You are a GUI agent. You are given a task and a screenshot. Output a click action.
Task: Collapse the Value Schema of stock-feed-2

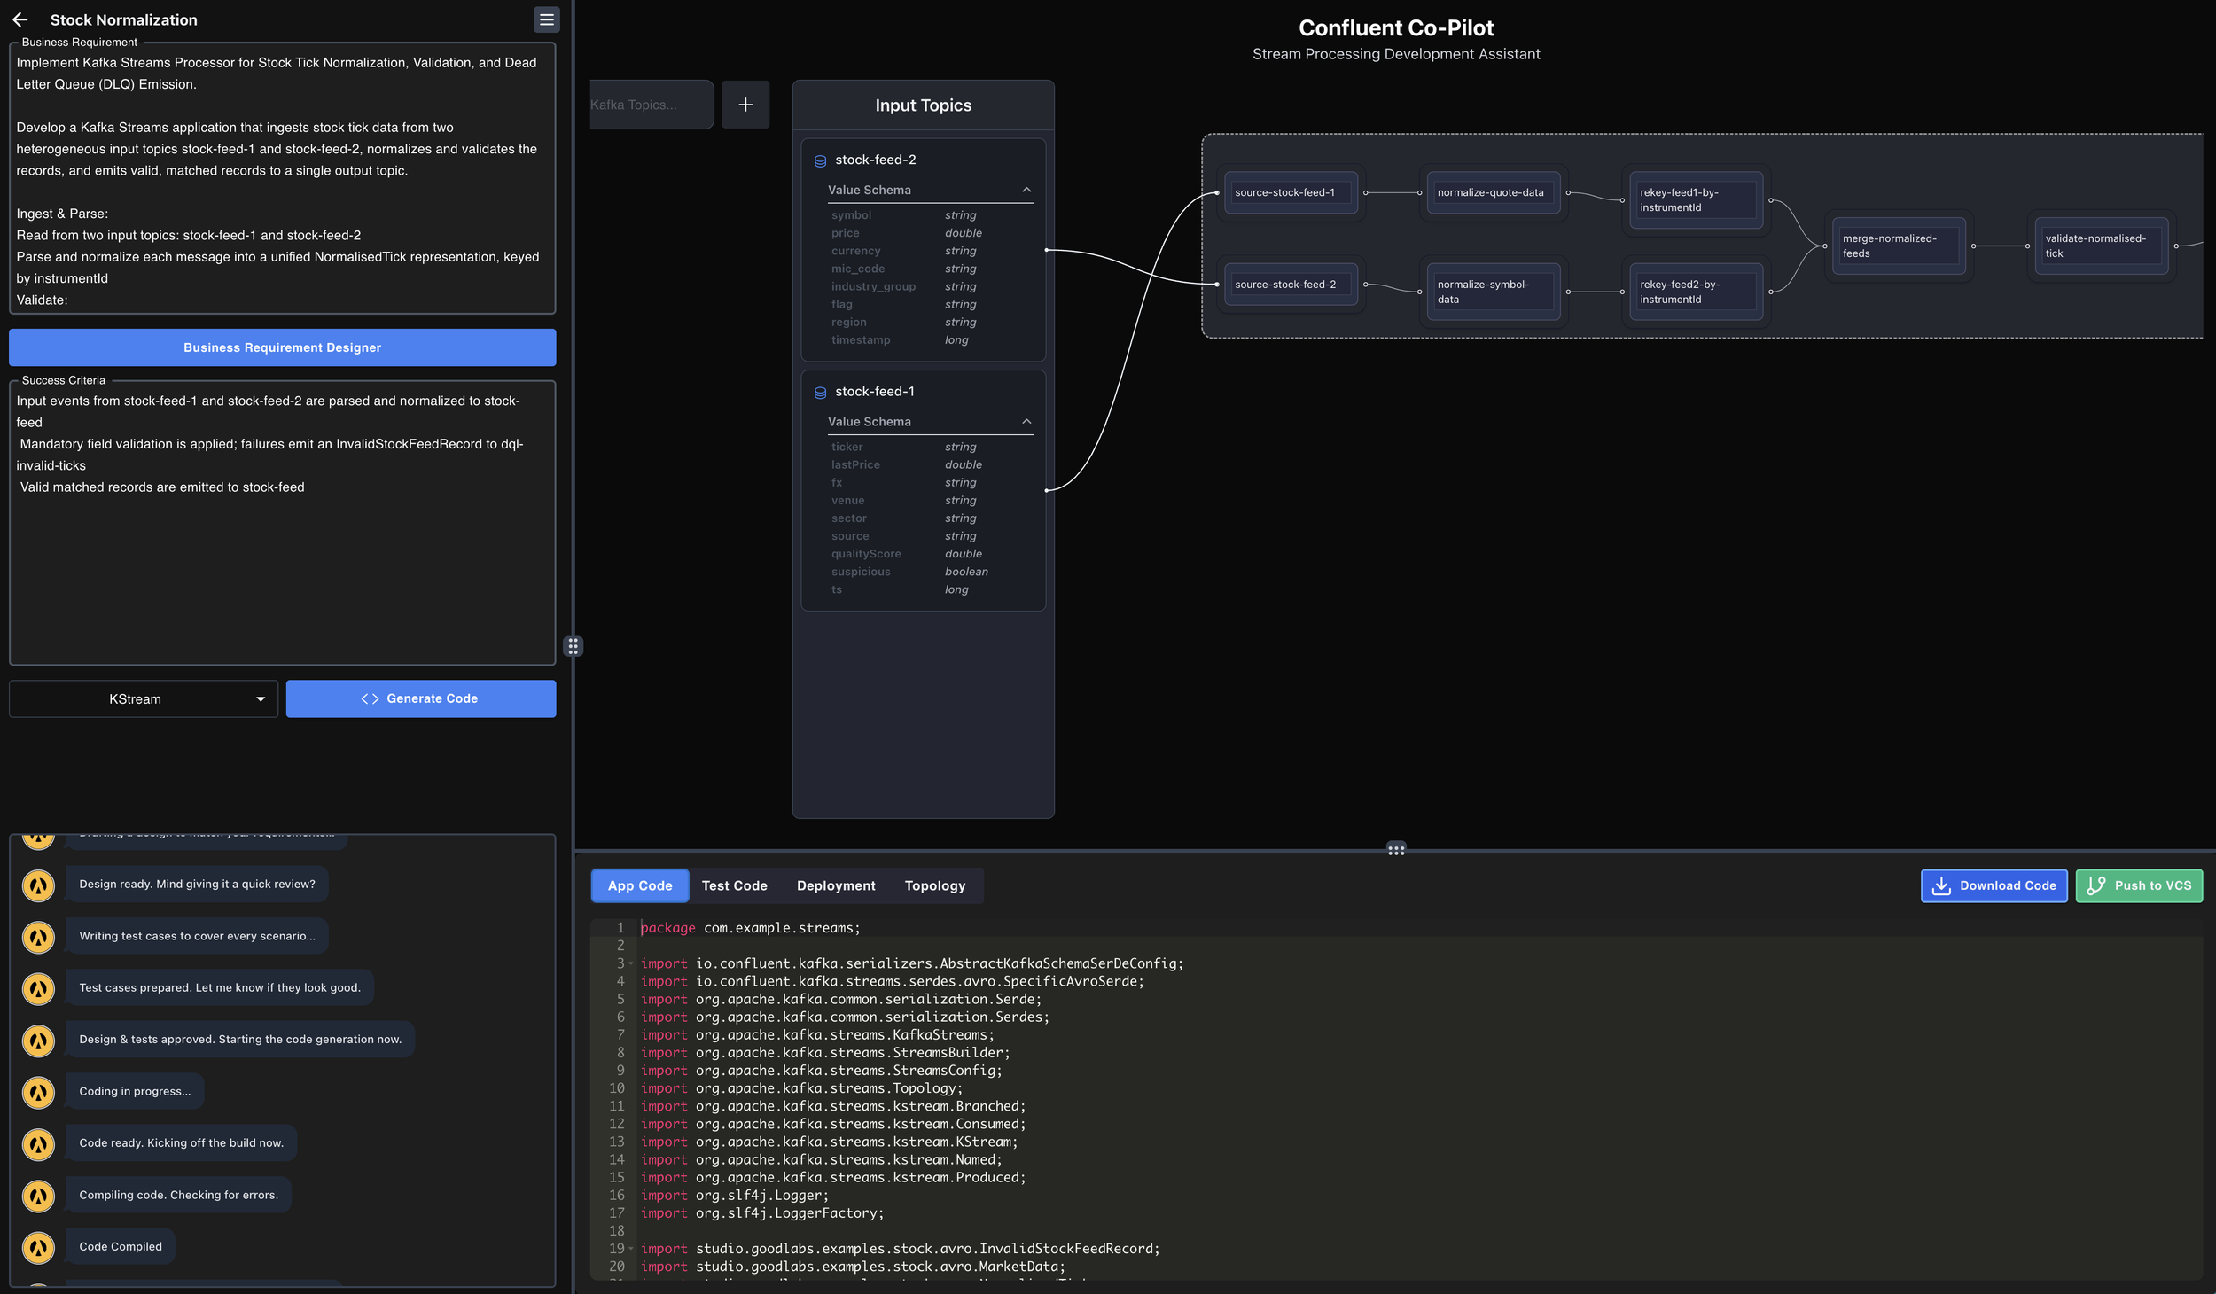tap(1026, 189)
